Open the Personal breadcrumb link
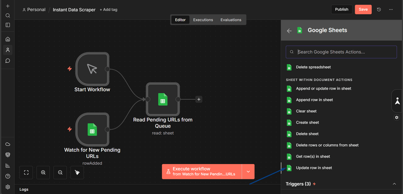 [34, 10]
